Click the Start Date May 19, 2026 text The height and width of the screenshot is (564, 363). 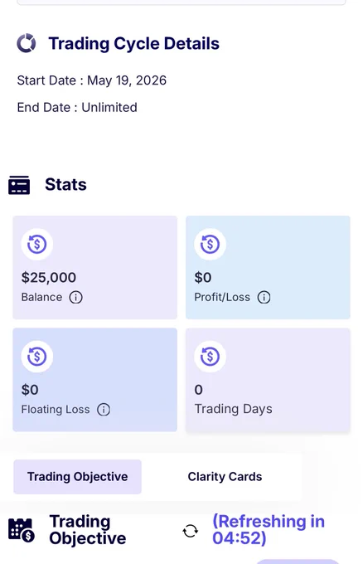92,80
